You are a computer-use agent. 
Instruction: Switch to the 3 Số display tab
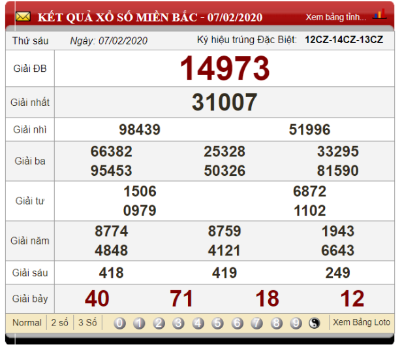(87, 323)
